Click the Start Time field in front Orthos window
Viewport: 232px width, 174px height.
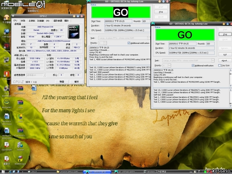click(x=182, y=43)
